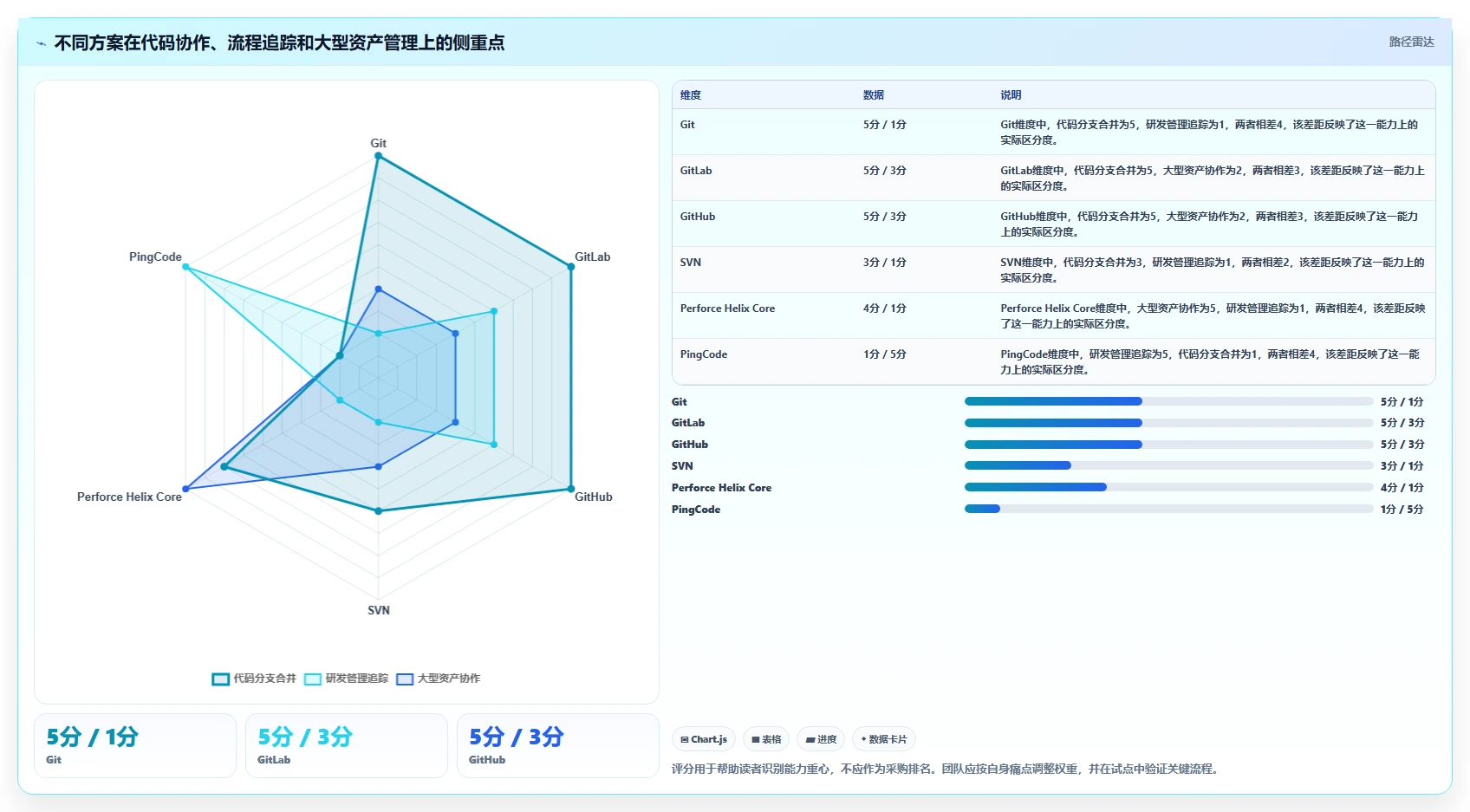The height and width of the screenshot is (812, 1470).
Task: Click the footer note starting with 评分用于
Action: [x=947, y=769]
